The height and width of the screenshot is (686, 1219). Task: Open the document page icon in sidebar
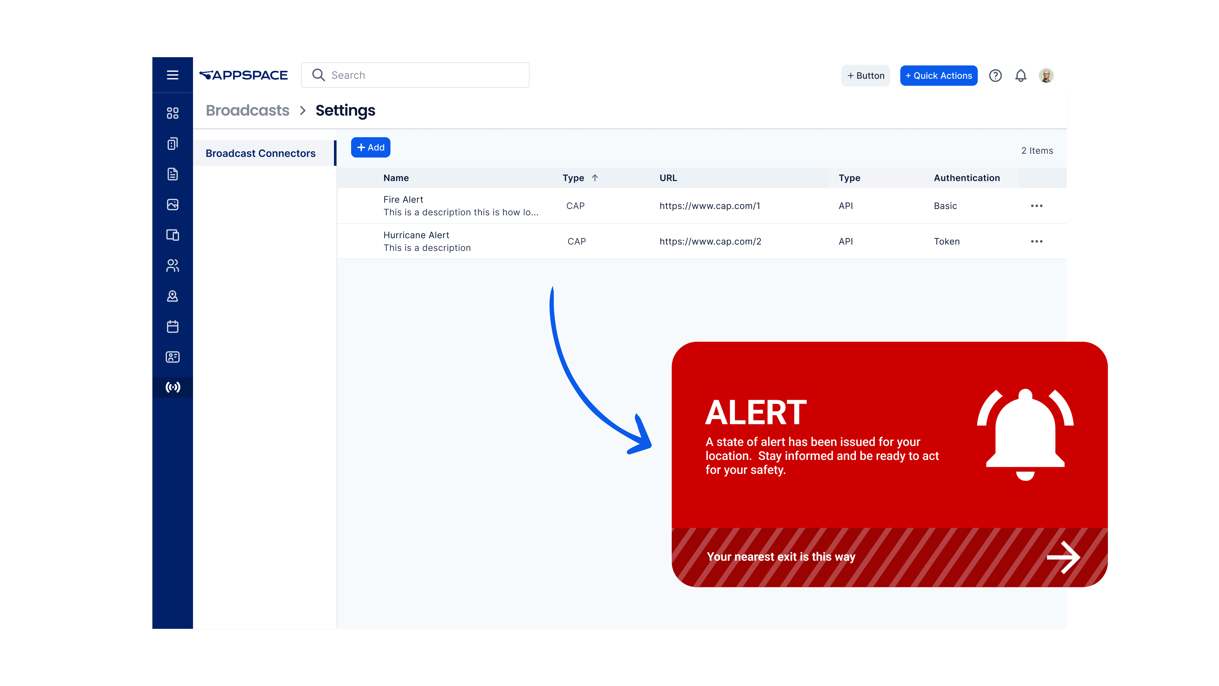coord(173,174)
